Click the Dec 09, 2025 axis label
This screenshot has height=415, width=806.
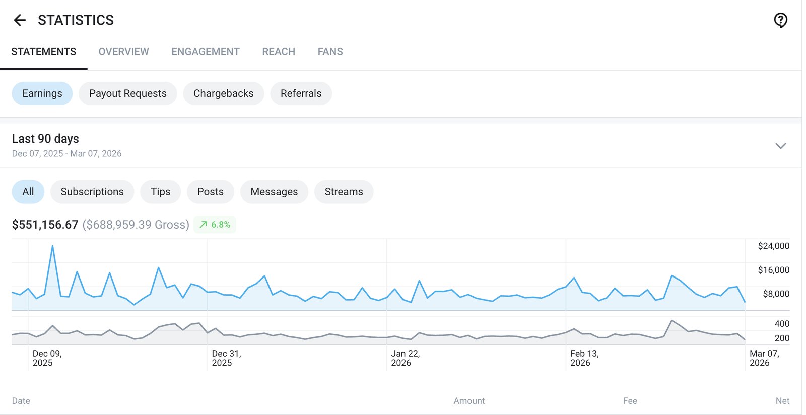tap(47, 358)
